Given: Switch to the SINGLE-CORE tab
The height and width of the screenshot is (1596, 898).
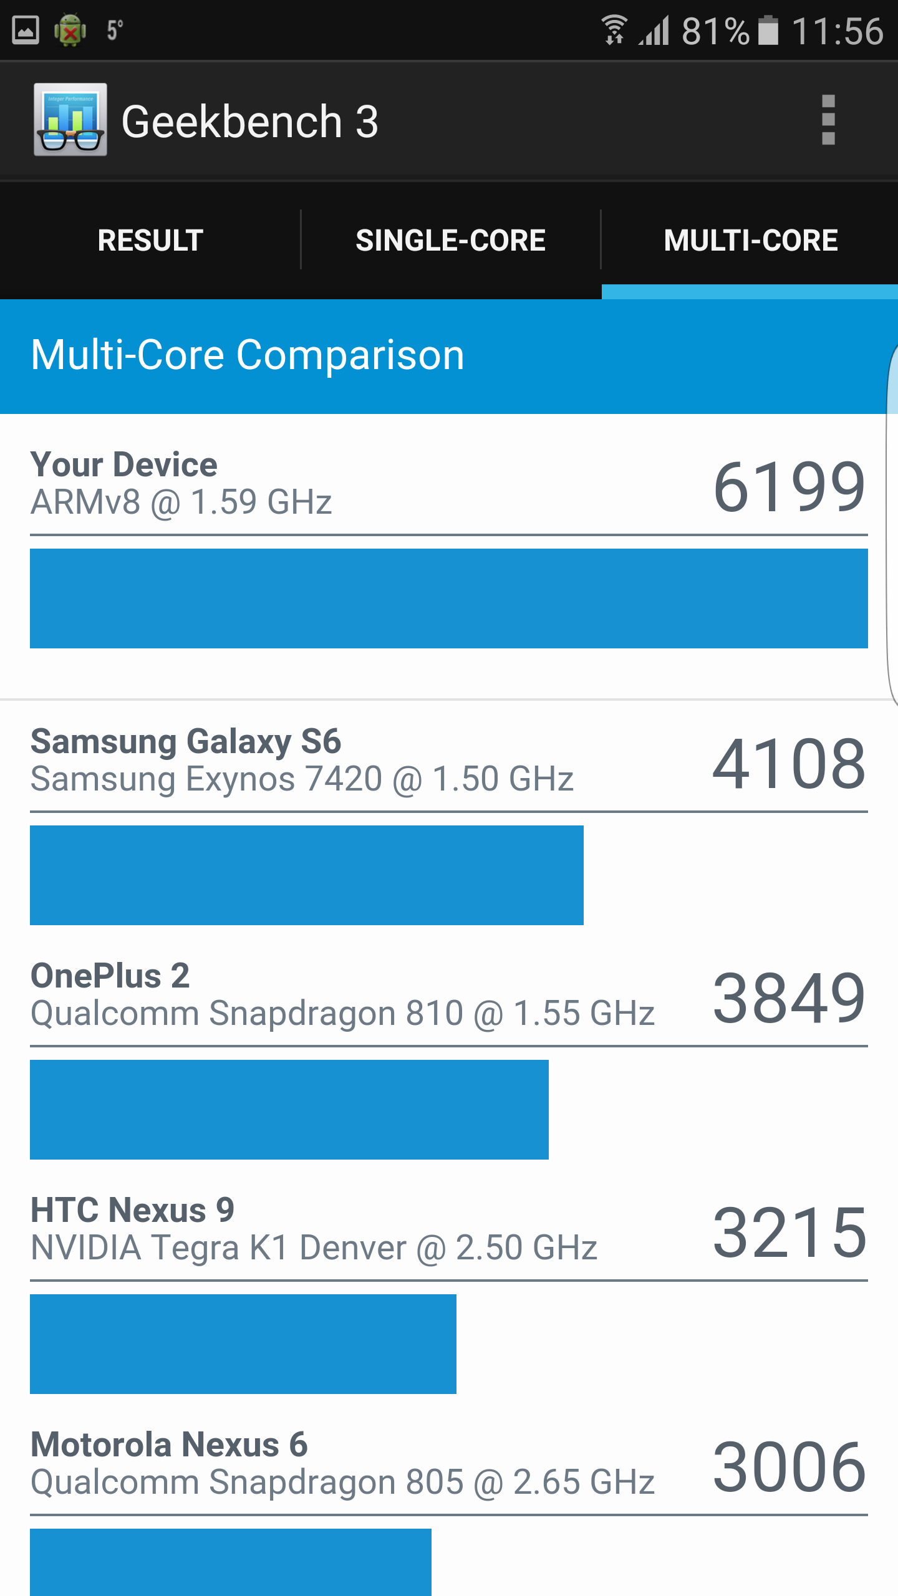Looking at the screenshot, I should (x=450, y=241).
